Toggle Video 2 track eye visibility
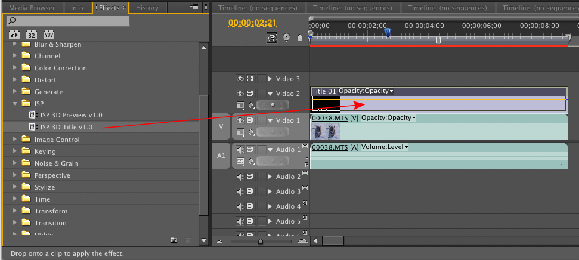This screenshot has width=579, height=260. (x=240, y=94)
